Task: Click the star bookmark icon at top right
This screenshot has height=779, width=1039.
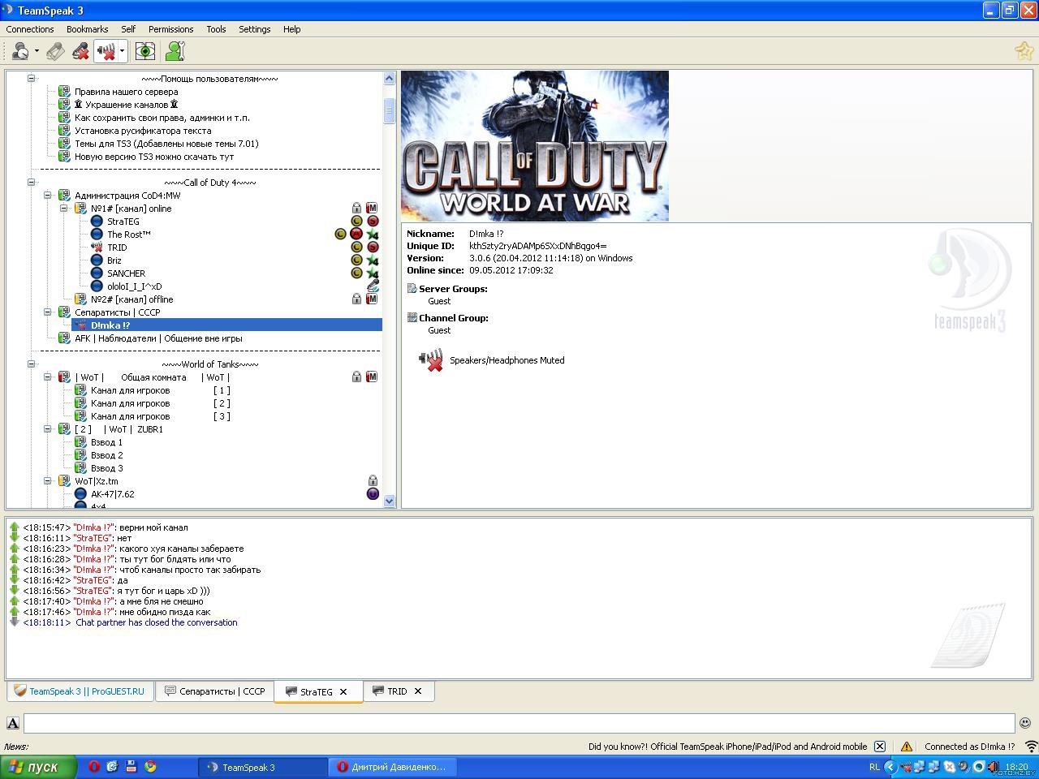Action: coord(1024,51)
